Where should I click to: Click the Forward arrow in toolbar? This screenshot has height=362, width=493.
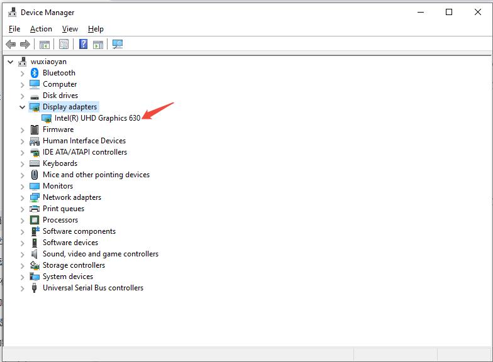(x=25, y=45)
